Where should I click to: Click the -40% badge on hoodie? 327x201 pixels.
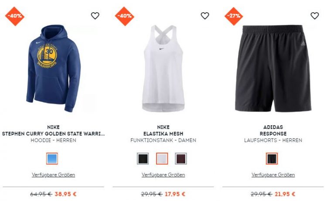point(14,16)
